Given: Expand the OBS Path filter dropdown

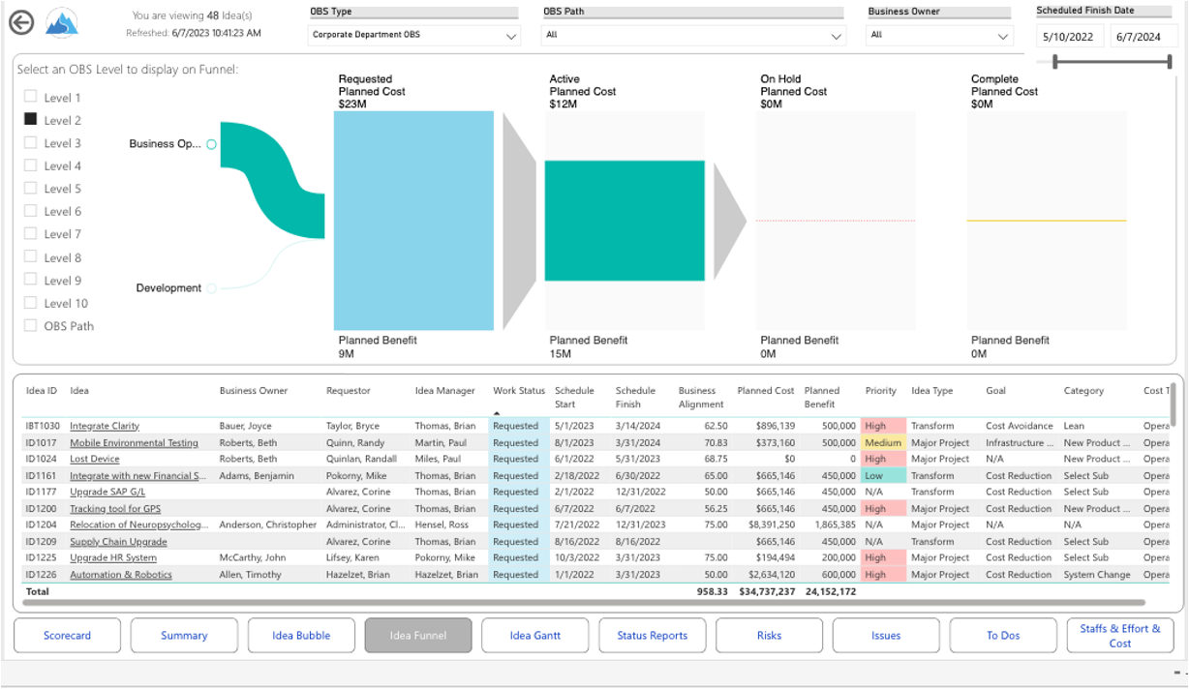Looking at the screenshot, I should (694, 36).
